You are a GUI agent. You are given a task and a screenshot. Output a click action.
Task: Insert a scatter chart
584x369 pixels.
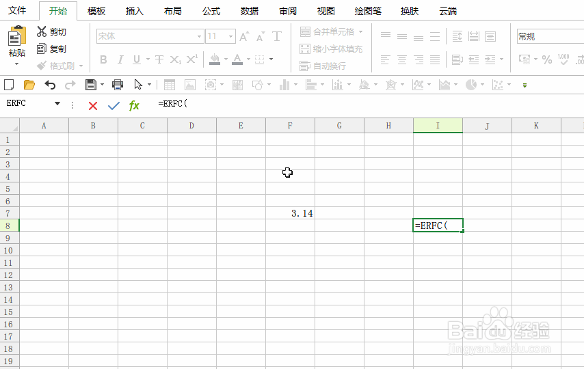tap(498, 85)
